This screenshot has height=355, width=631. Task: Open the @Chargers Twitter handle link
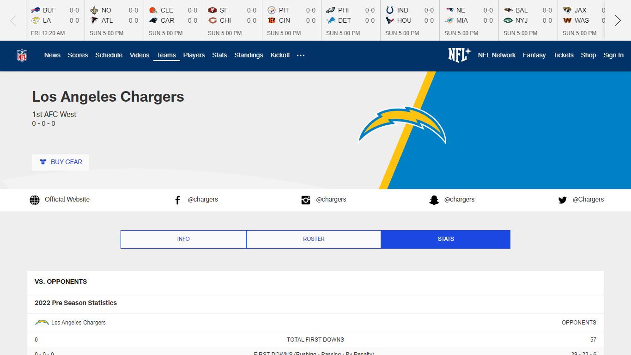pos(588,199)
